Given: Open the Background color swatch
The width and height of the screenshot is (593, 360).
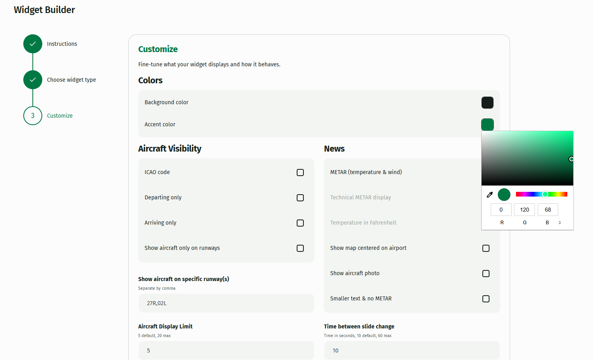Looking at the screenshot, I should click(488, 103).
